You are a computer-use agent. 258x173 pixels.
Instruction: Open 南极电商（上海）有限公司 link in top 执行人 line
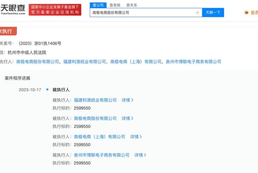coord(136,62)
